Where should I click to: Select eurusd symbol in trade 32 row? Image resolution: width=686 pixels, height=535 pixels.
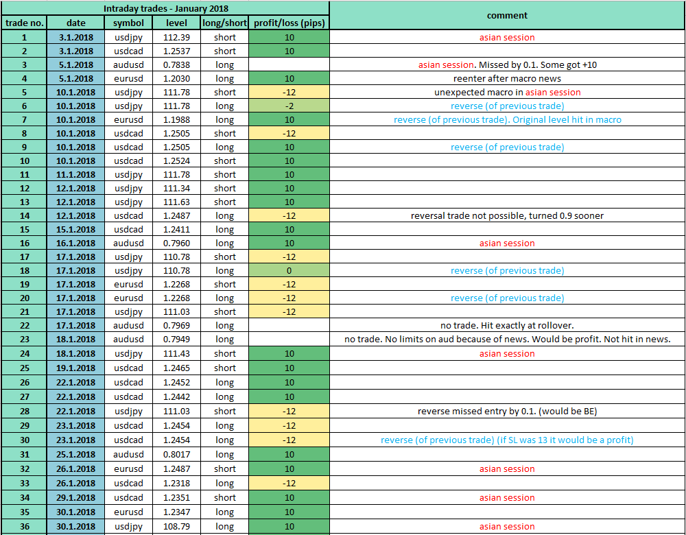(128, 469)
